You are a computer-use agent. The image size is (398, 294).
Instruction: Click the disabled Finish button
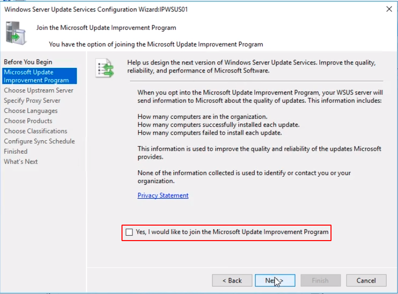[320, 281]
